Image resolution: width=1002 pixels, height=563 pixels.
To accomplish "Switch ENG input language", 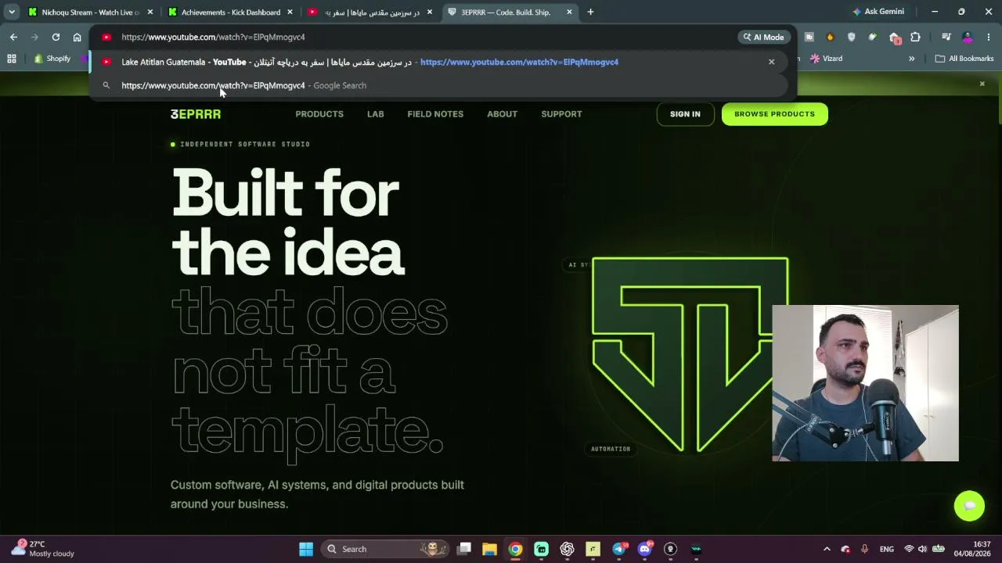I will (x=887, y=549).
